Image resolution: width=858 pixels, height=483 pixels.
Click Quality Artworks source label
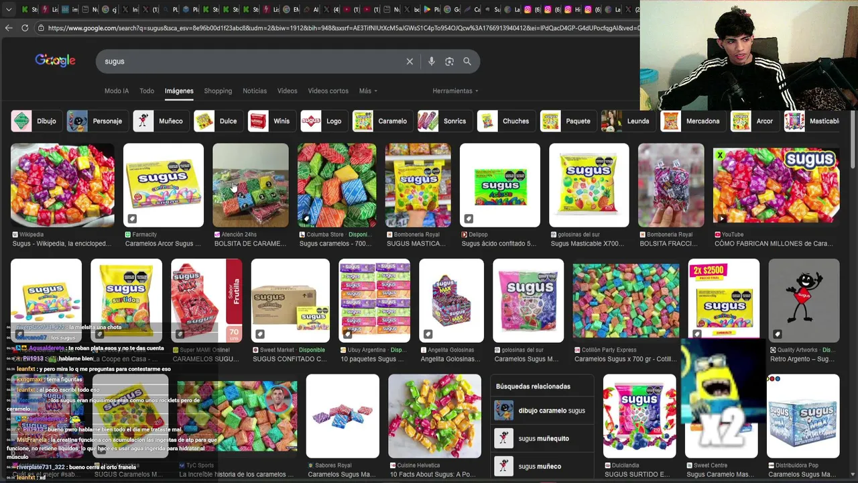pos(798,350)
